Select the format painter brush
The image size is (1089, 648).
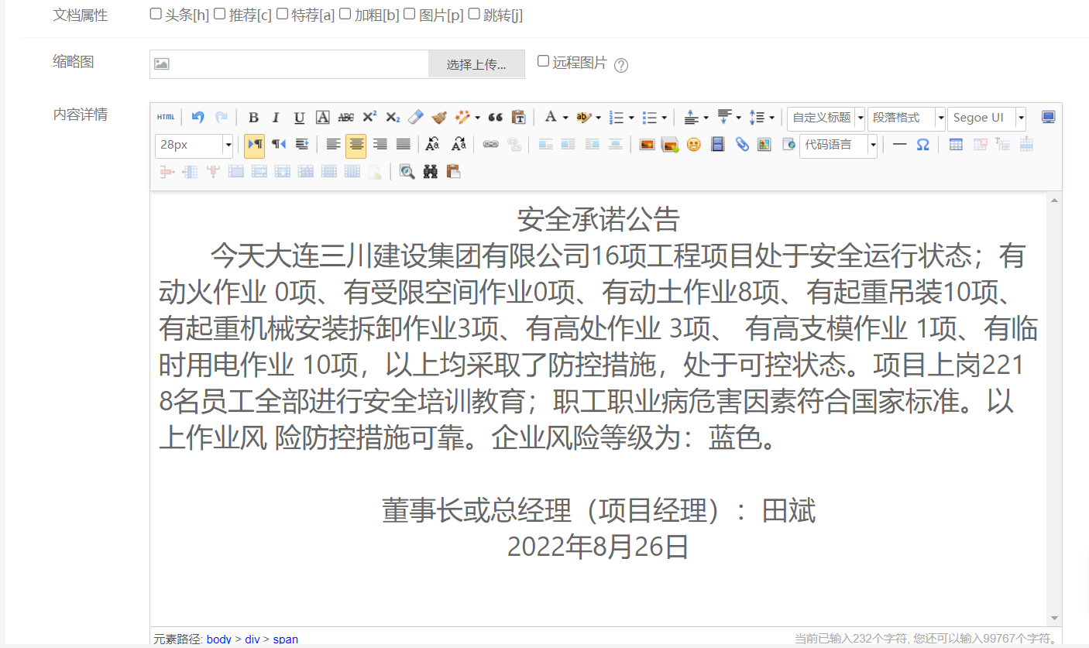pyautogui.click(x=439, y=118)
